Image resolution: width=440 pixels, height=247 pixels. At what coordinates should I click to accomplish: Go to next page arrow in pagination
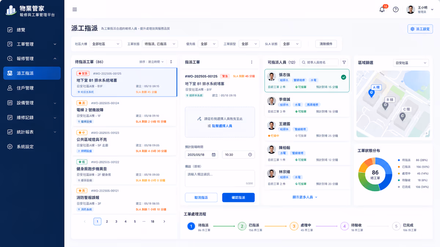pyautogui.click(x=164, y=221)
